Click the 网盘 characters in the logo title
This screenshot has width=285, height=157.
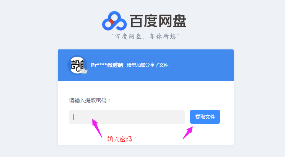tap(173, 21)
